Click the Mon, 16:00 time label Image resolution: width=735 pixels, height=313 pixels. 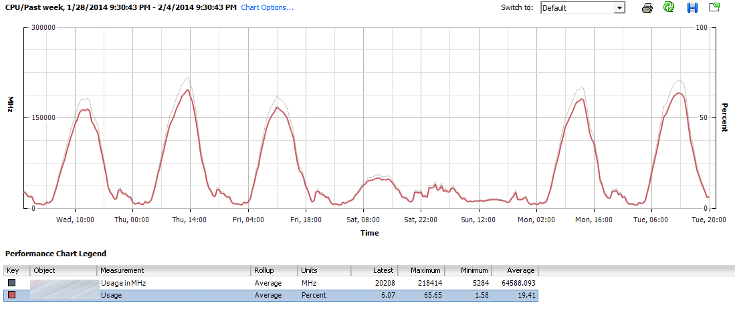(593, 220)
